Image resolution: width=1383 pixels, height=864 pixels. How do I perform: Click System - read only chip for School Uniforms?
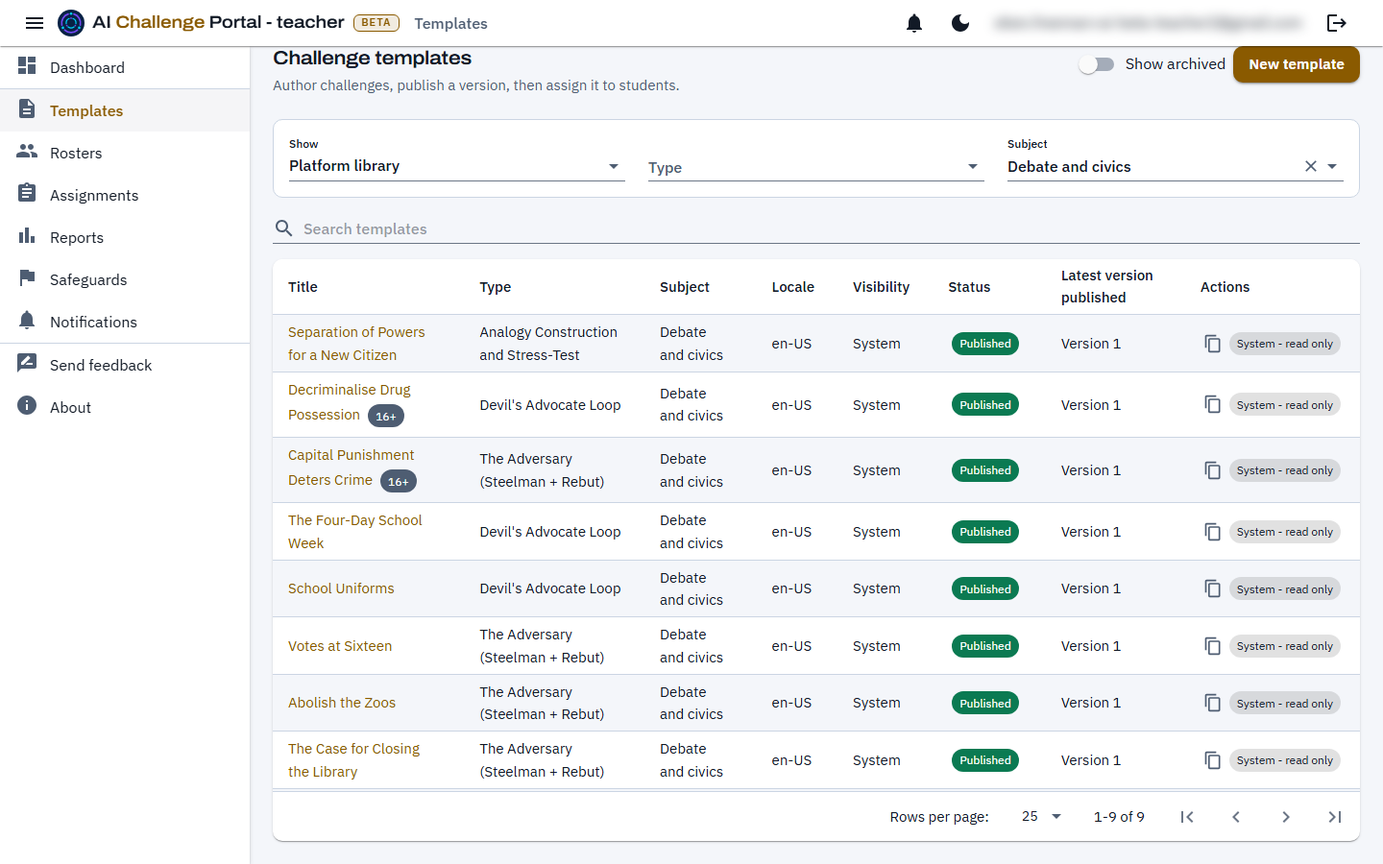(x=1285, y=589)
